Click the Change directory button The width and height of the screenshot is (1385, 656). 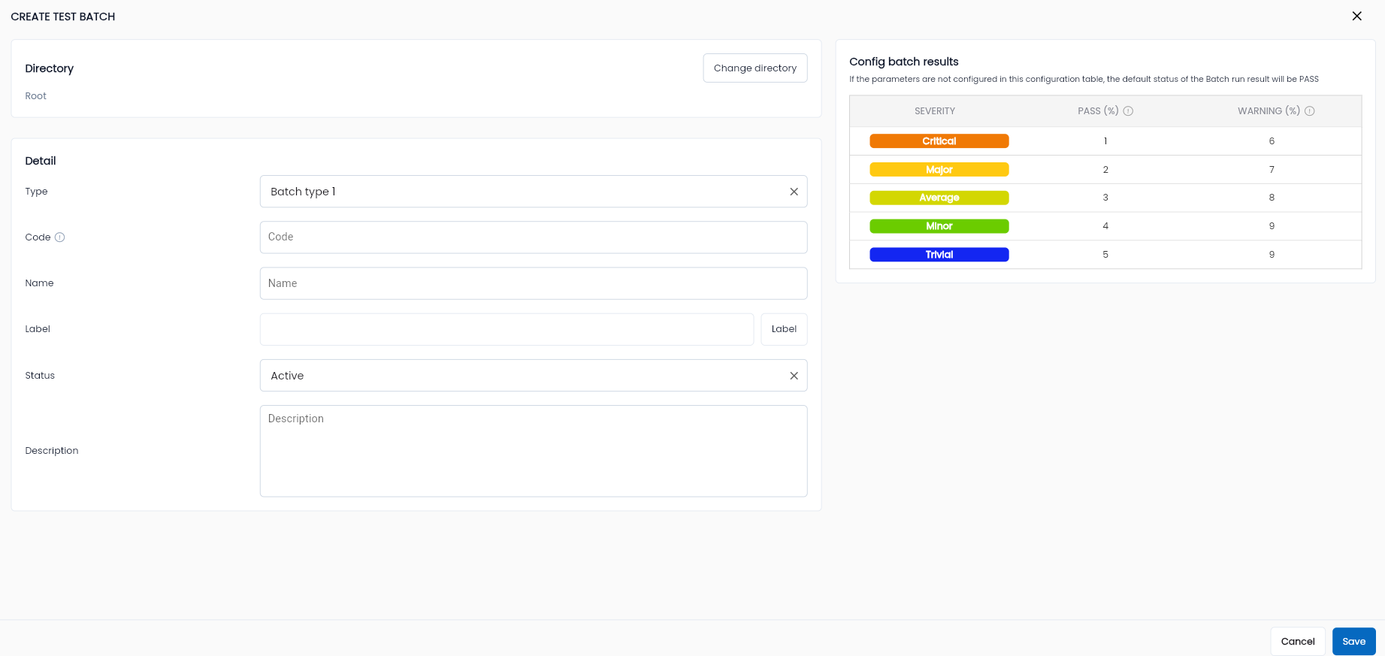coord(755,68)
